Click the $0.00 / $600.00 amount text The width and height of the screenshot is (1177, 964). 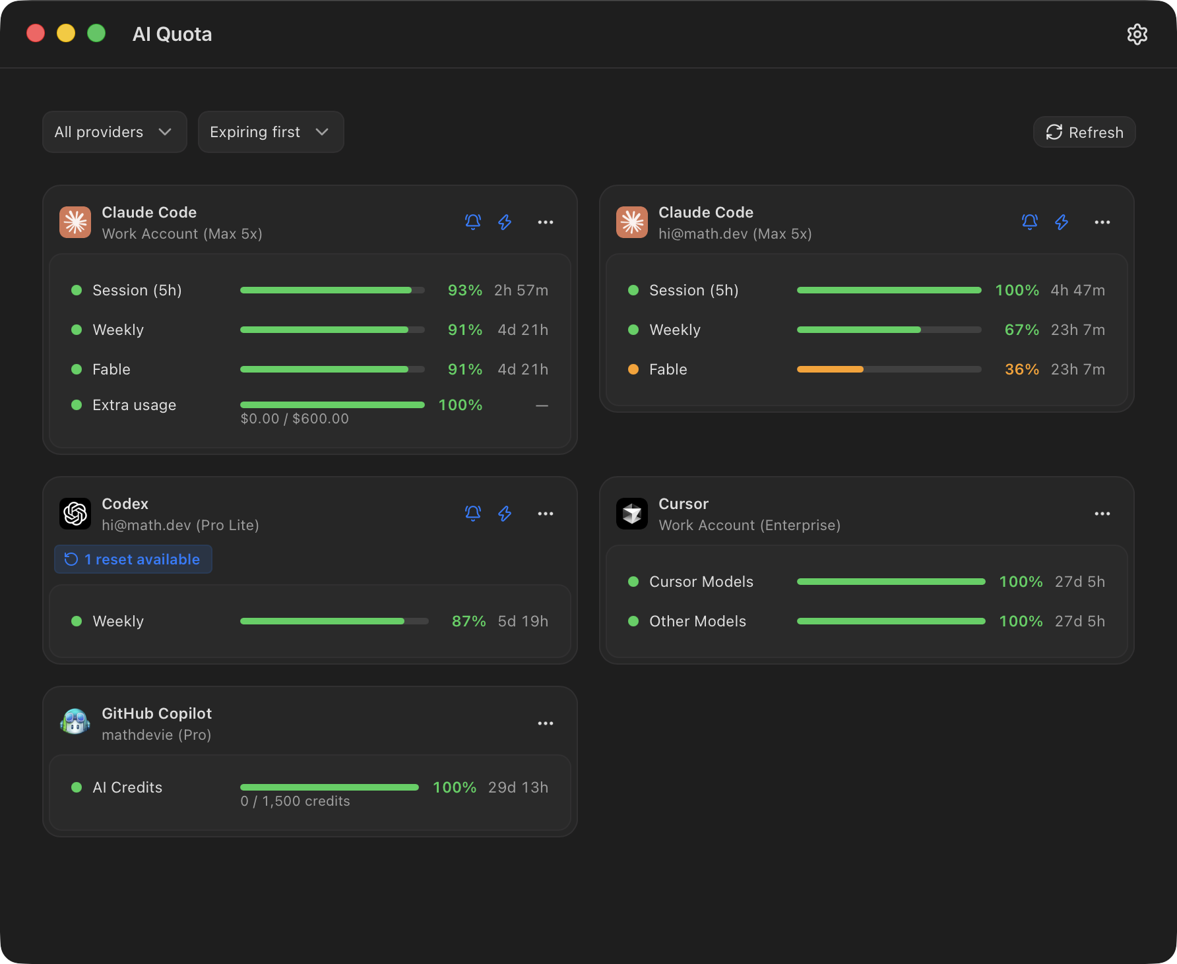(x=294, y=419)
